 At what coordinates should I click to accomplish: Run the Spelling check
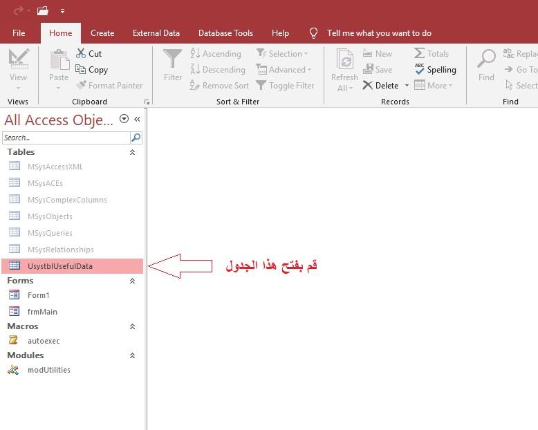(x=436, y=70)
